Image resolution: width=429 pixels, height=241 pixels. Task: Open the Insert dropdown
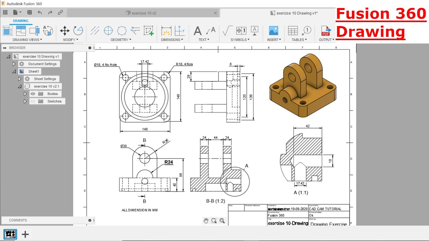click(x=274, y=39)
